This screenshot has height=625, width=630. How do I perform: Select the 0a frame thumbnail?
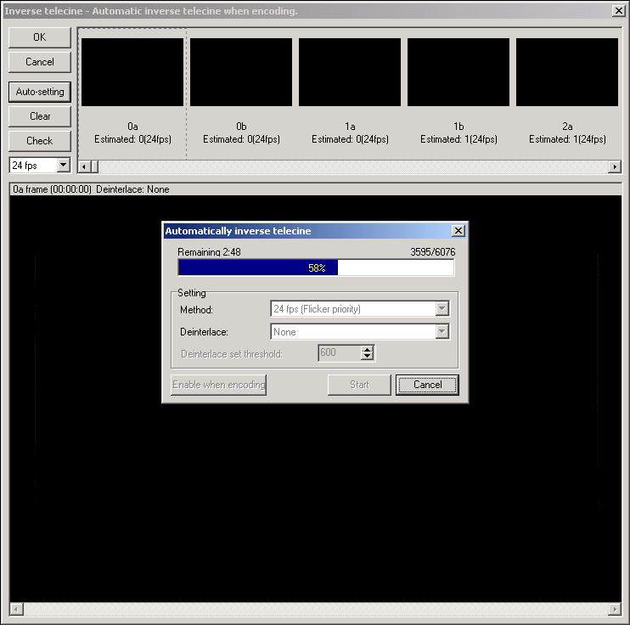click(132, 72)
